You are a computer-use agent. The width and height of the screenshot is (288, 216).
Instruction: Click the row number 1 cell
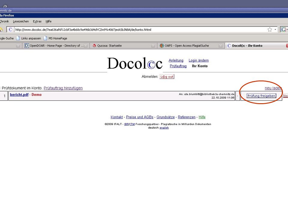[4, 96]
